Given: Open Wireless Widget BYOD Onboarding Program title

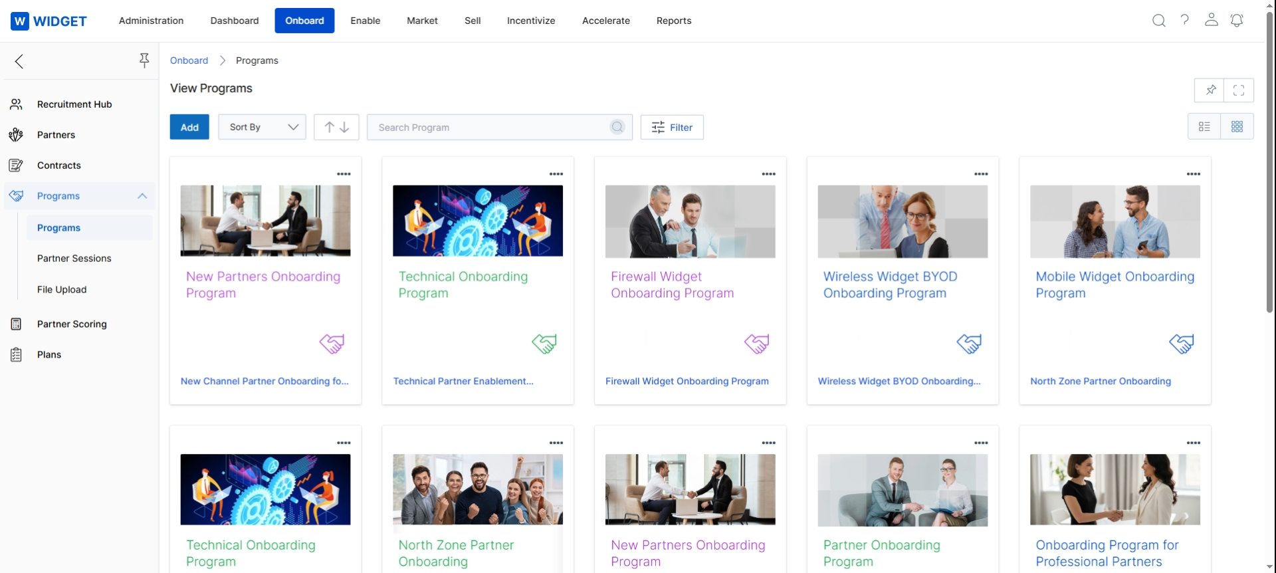Looking at the screenshot, I should (891, 285).
